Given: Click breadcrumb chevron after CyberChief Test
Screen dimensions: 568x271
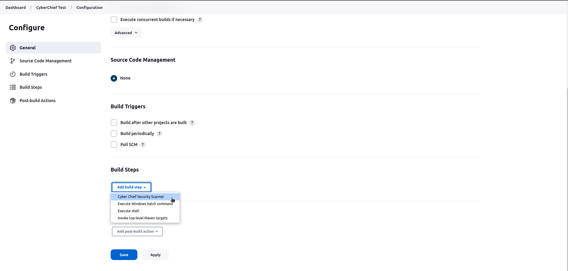Looking at the screenshot, I should coord(71,7).
